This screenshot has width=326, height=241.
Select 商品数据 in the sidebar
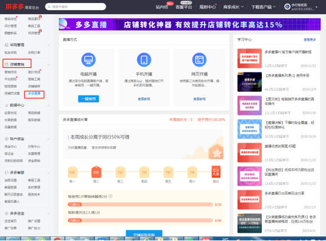pyautogui.click(x=34, y=113)
